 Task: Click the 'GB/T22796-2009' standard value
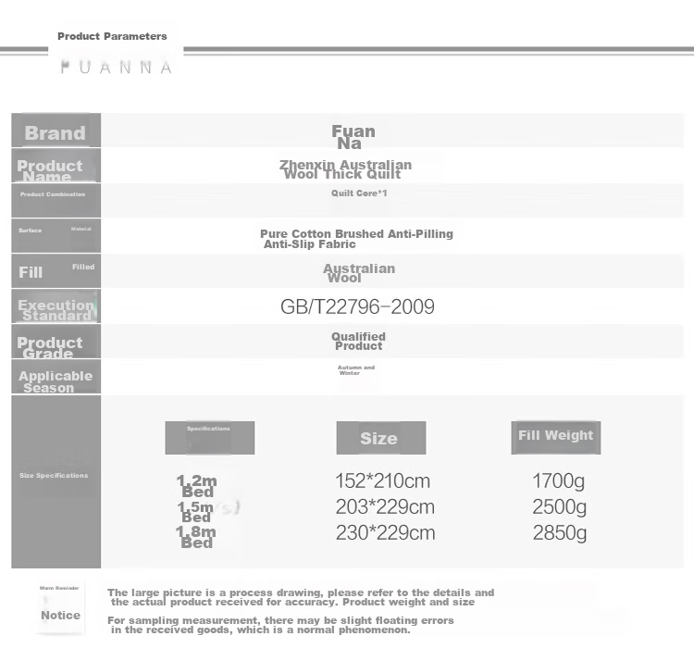pyautogui.click(x=357, y=306)
